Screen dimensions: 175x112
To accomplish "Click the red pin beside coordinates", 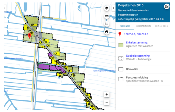I will coord(120,34).
